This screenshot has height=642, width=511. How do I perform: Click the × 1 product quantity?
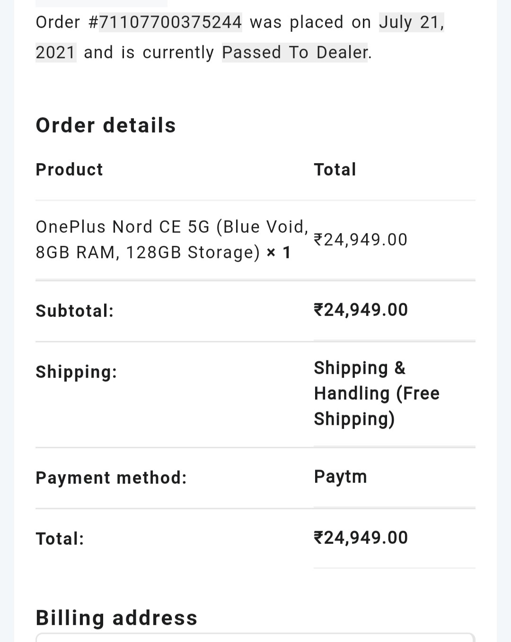[x=278, y=252]
